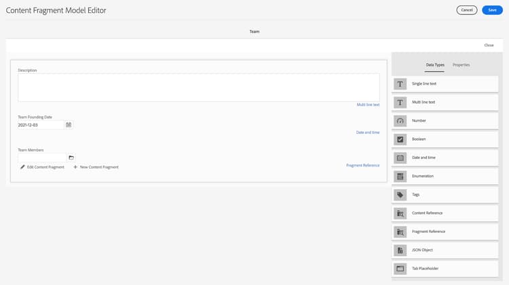Click the Team Founding Date input field
Viewport: 509px width, 285px height.
click(x=41, y=125)
